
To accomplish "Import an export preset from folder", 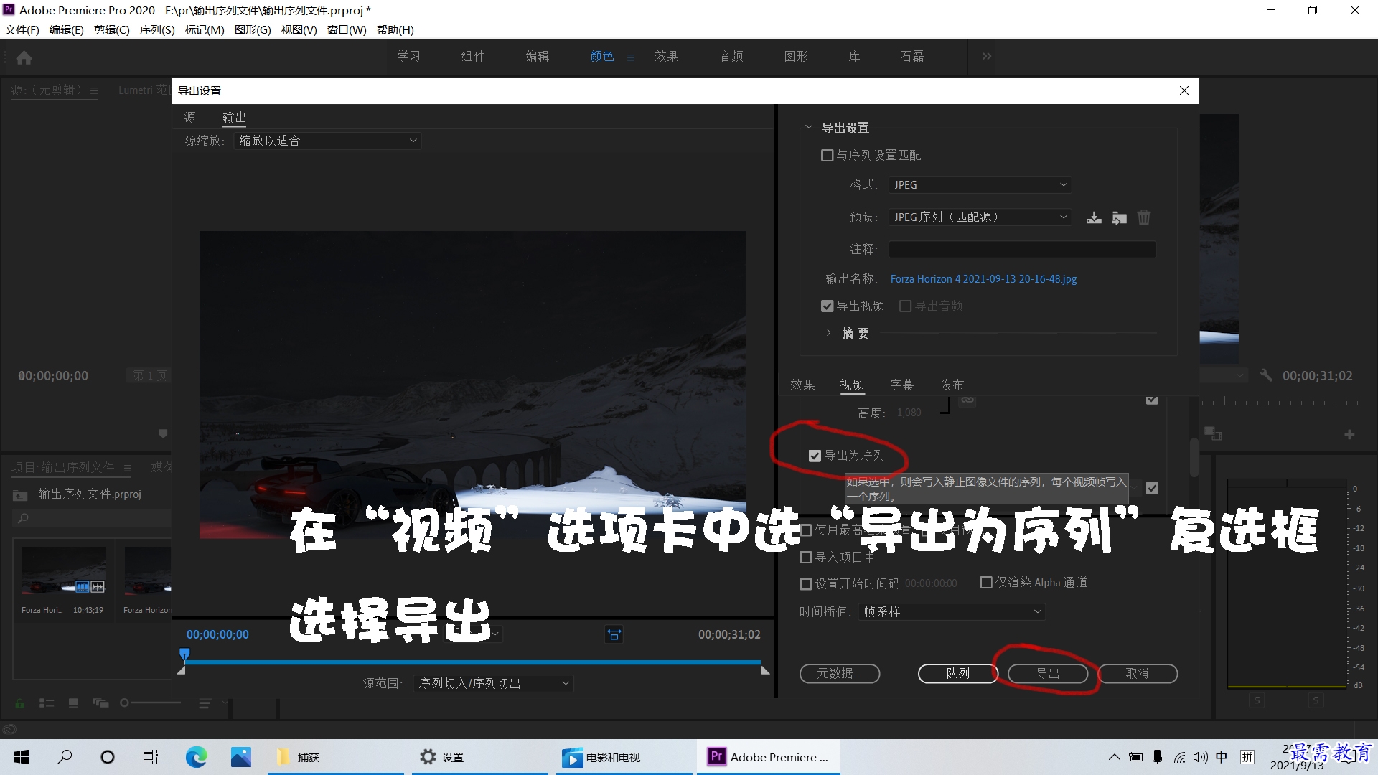I will click(x=1119, y=217).
